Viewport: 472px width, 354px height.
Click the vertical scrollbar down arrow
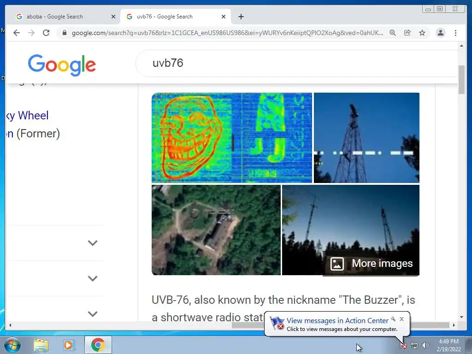461,317
